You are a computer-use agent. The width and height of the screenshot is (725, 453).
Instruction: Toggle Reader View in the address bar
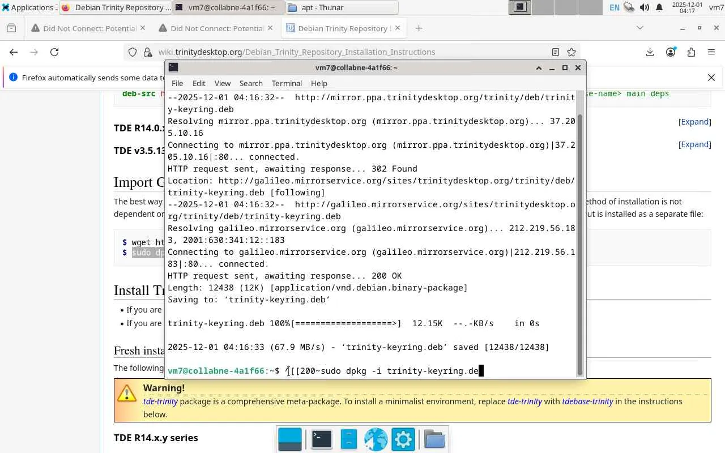pyautogui.click(x=556, y=52)
